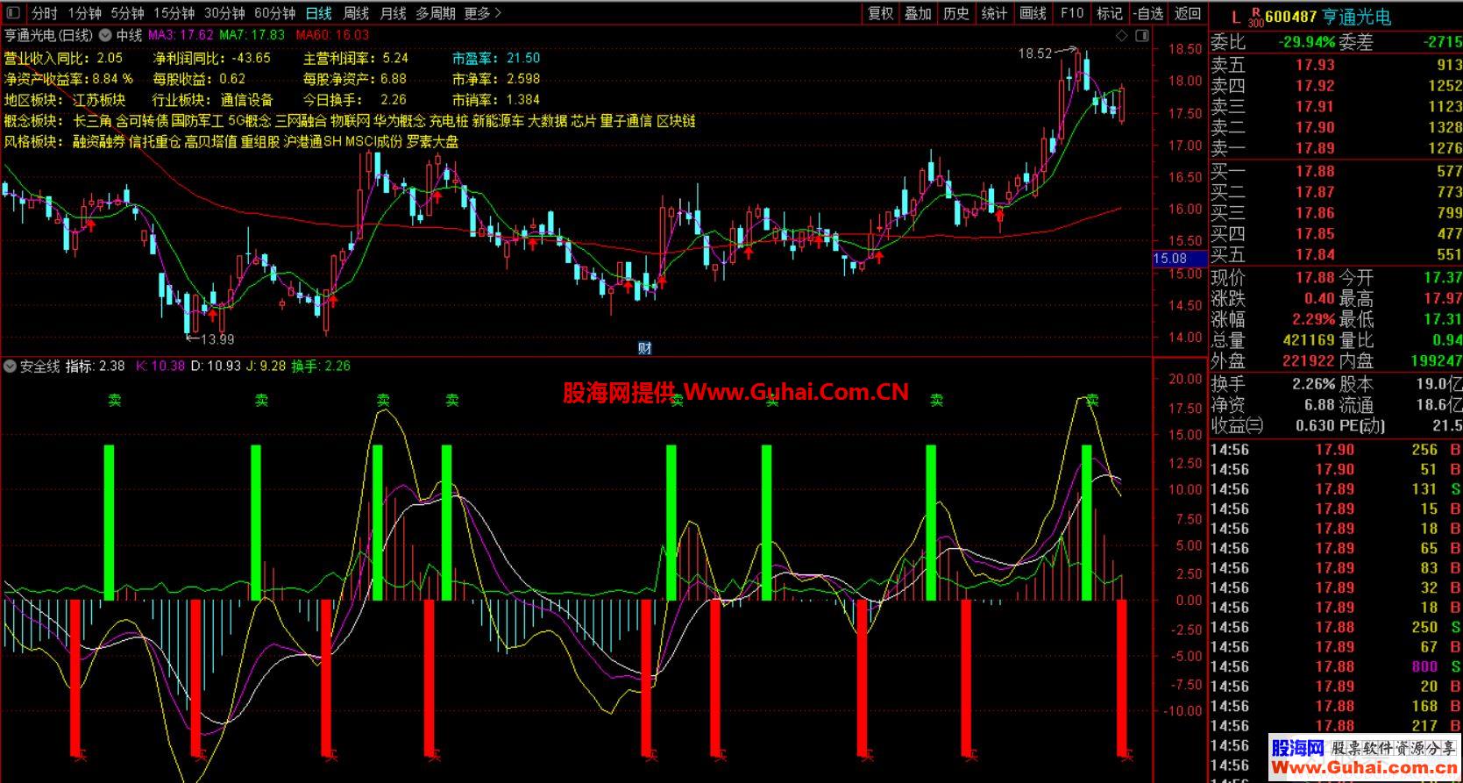The image size is (1463, 783).
Task: Click stock name 亨通光电 in right panel
Action: 1358,18
